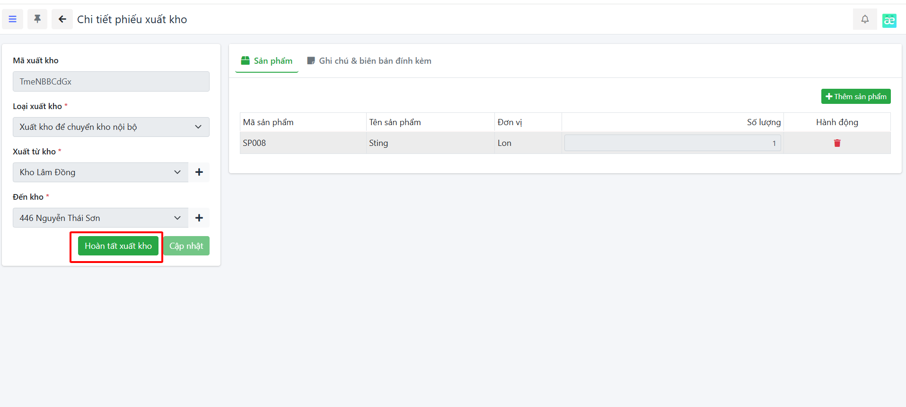Image resolution: width=906 pixels, height=407 pixels.
Task: Switch to the Sản phẩm tab
Action: point(267,61)
